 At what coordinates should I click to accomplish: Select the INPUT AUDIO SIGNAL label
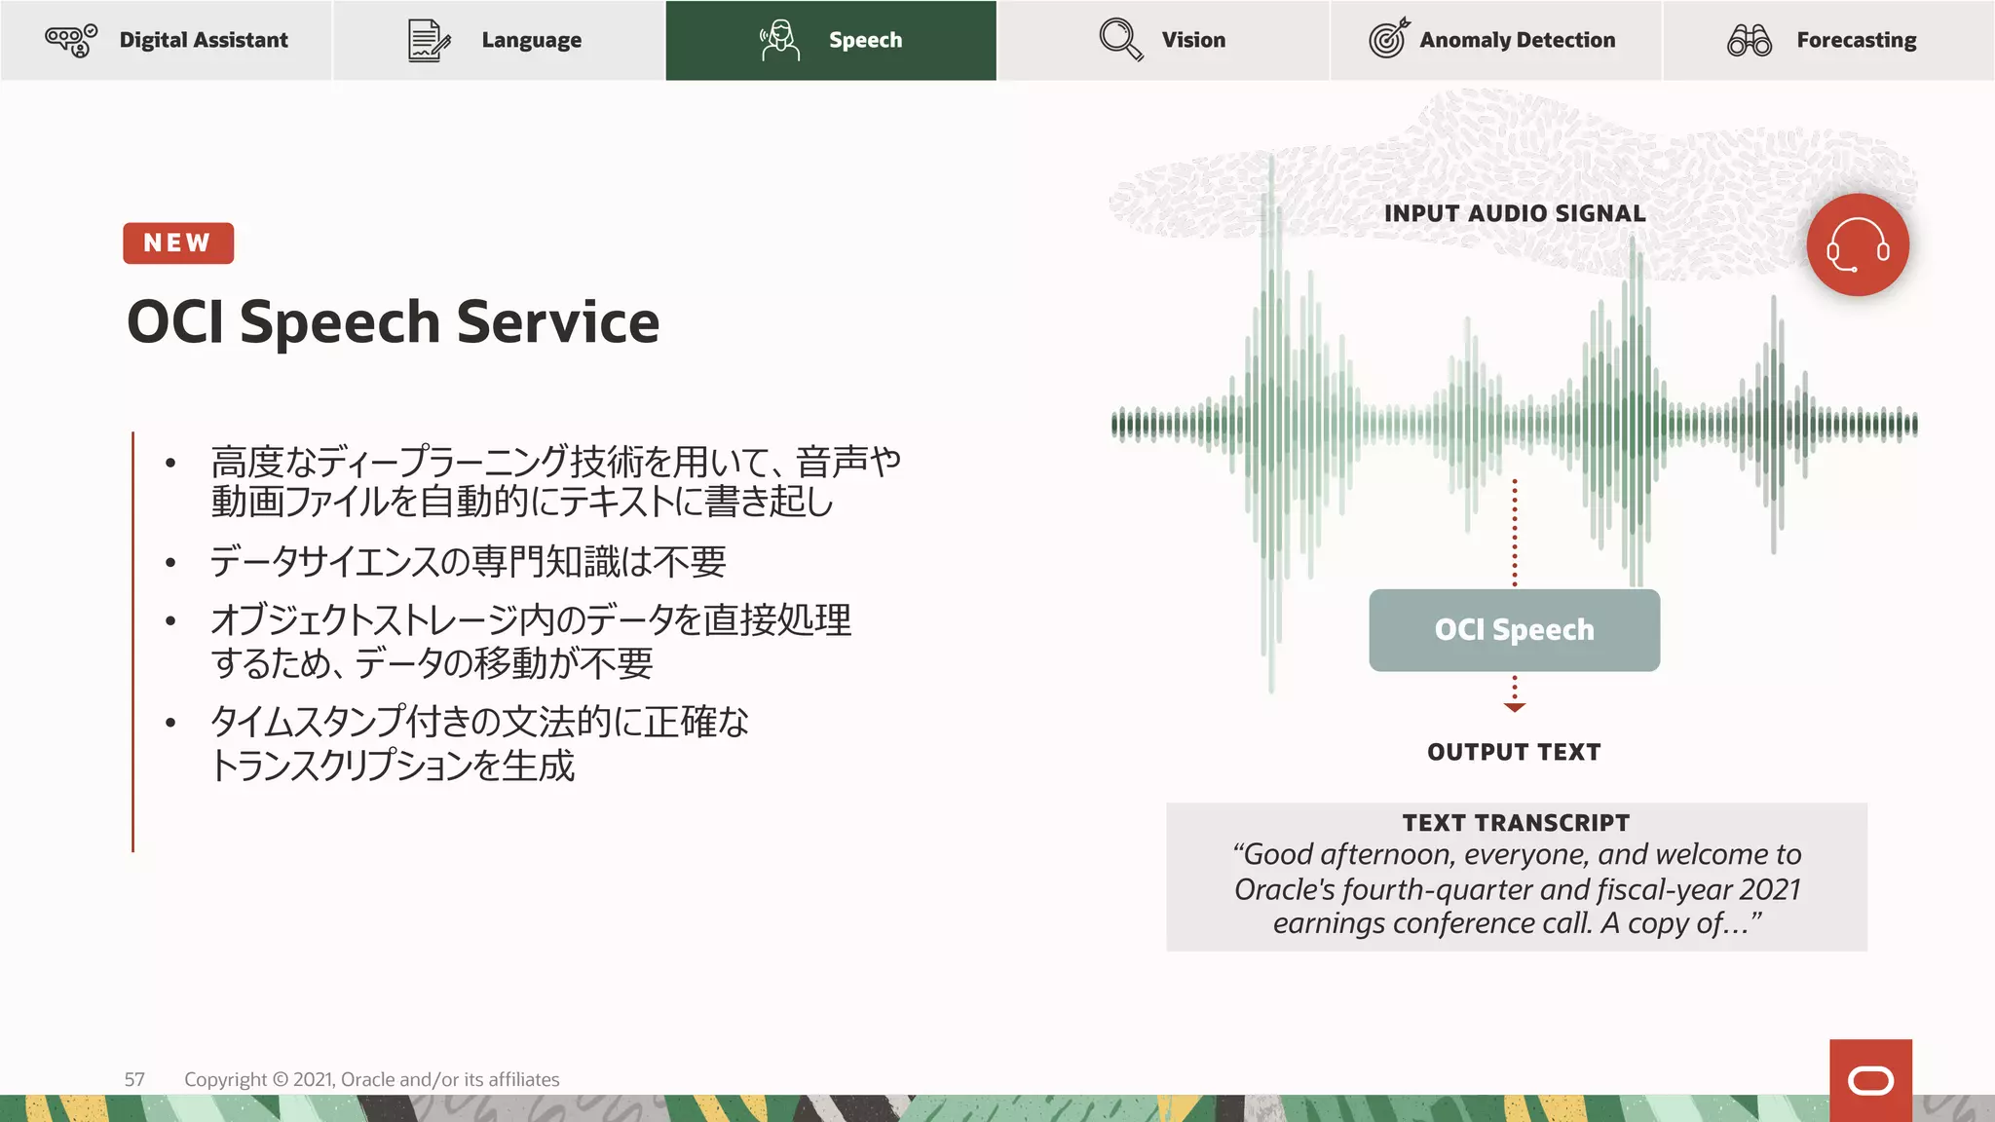[1515, 213]
